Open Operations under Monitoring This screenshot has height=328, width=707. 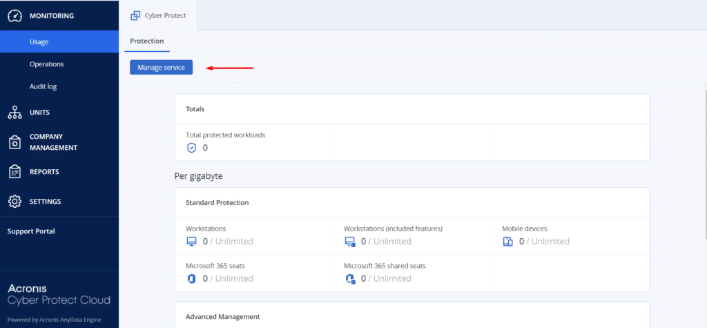pos(59,64)
